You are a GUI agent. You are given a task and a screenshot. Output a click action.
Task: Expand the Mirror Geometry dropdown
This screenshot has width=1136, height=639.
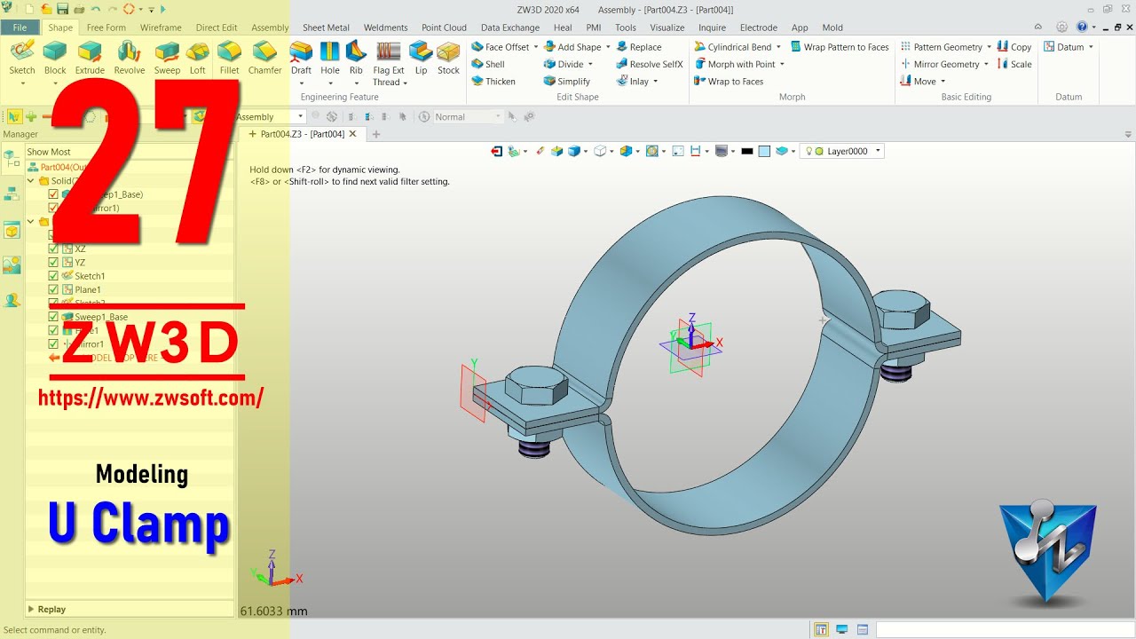click(x=986, y=64)
